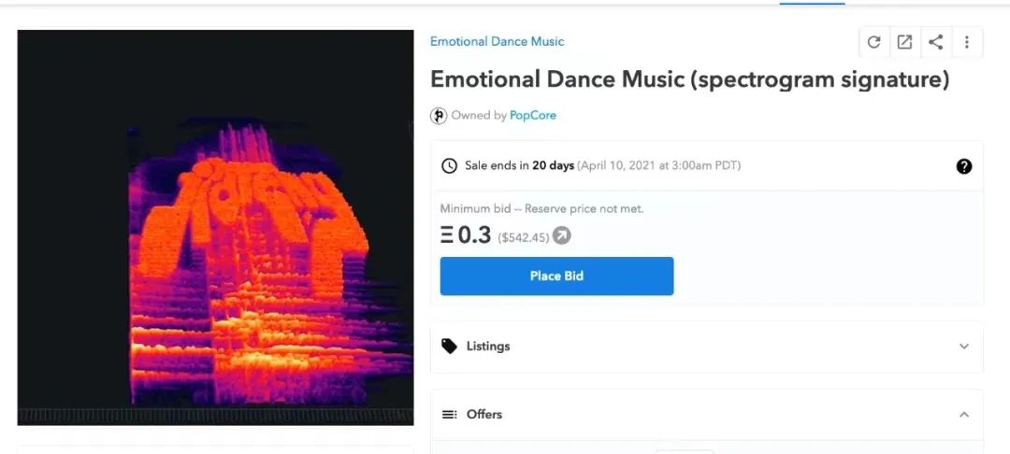Click the PopCore owner avatar icon
This screenshot has height=454, width=1010.
pyautogui.click(x=439, y=116)
